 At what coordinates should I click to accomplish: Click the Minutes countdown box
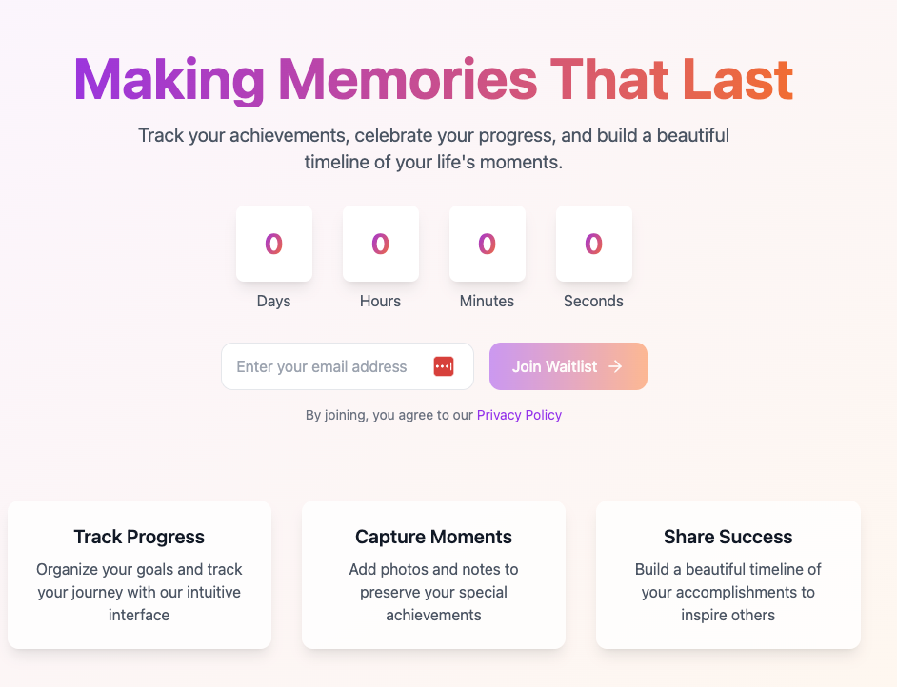(488, 244)
